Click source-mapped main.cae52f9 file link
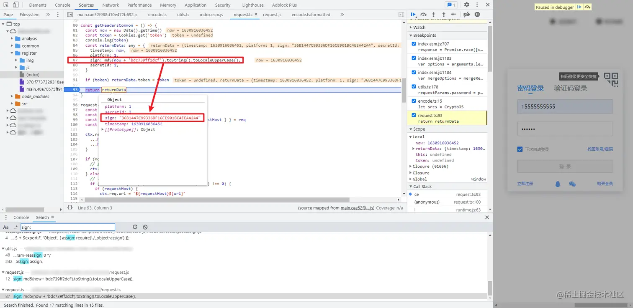The image size is (633, 308). tap(357, 208)
